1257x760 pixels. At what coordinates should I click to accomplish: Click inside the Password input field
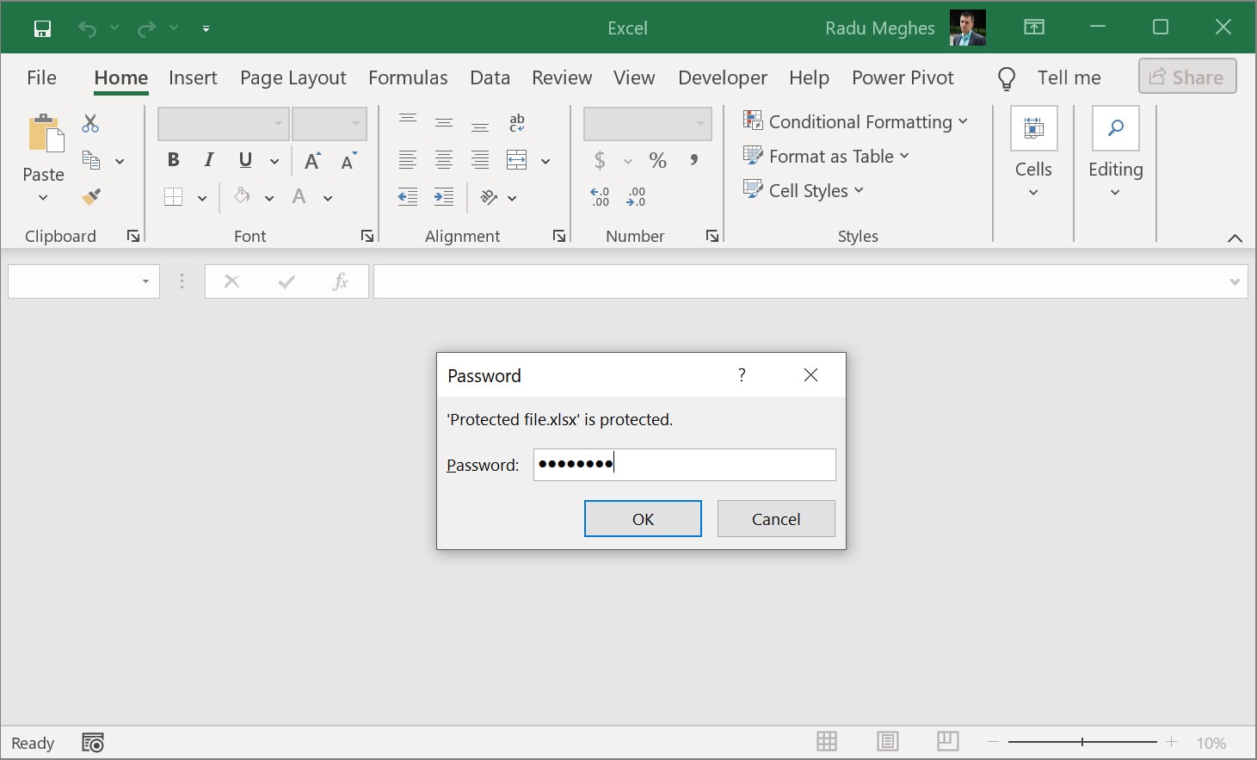point(684,464)
